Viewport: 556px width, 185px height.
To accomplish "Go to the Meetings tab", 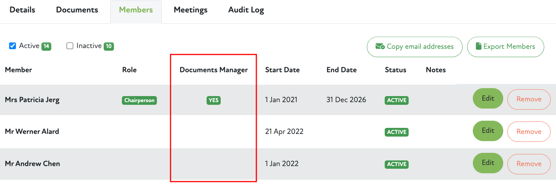I will click(191, 10).
